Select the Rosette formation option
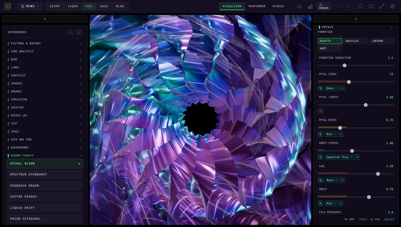Screen dimensions: 401x227 coord(330,41)
